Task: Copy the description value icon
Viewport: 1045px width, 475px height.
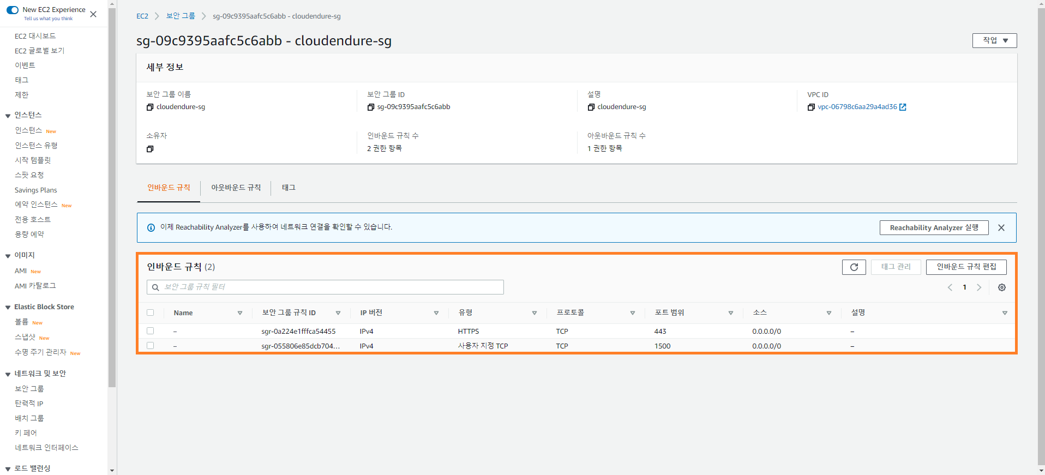Action: [x=591, y=107]
